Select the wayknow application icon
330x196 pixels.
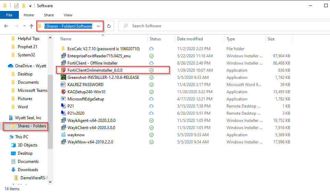point(63,135)
